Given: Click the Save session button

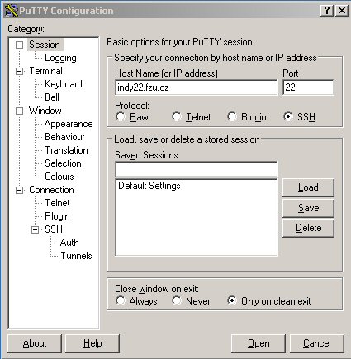Looking at the screenshot, I should tap(308, 208).
